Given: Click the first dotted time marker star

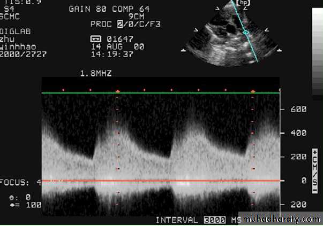Looking at the screenshot, I should pos(117,92).
